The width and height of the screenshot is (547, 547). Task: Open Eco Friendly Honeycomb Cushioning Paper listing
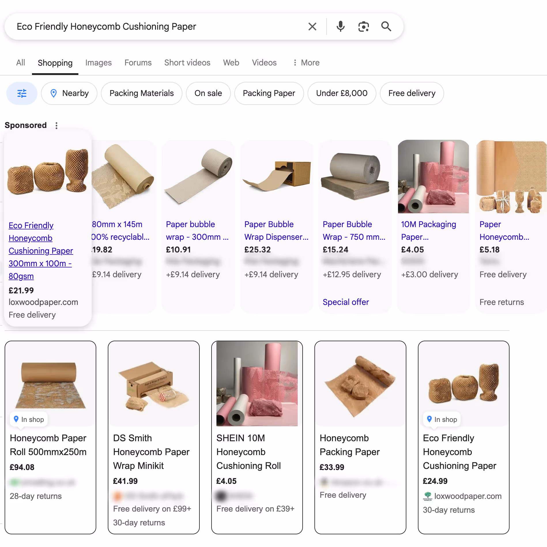point(41,250)
